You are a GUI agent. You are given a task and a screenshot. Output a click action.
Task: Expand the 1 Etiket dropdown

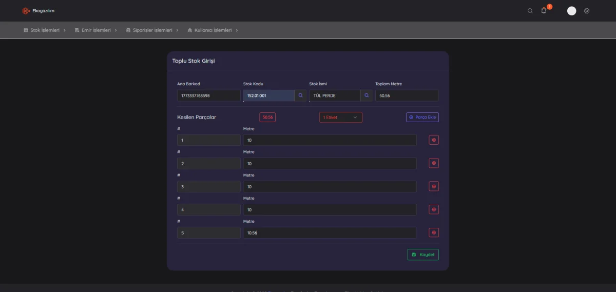341,118
